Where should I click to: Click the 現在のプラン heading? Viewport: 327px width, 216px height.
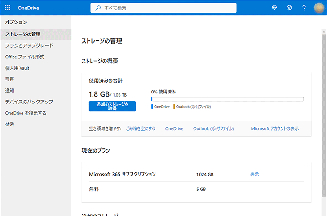click(96, 150)
